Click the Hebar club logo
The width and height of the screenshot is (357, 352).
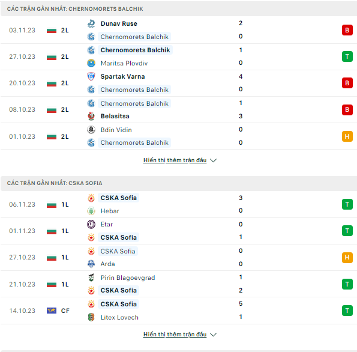click(91, 211)
